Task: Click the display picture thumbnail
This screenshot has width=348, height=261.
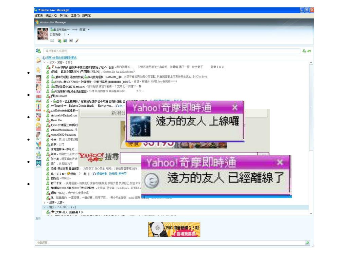Action: point(42,34)
